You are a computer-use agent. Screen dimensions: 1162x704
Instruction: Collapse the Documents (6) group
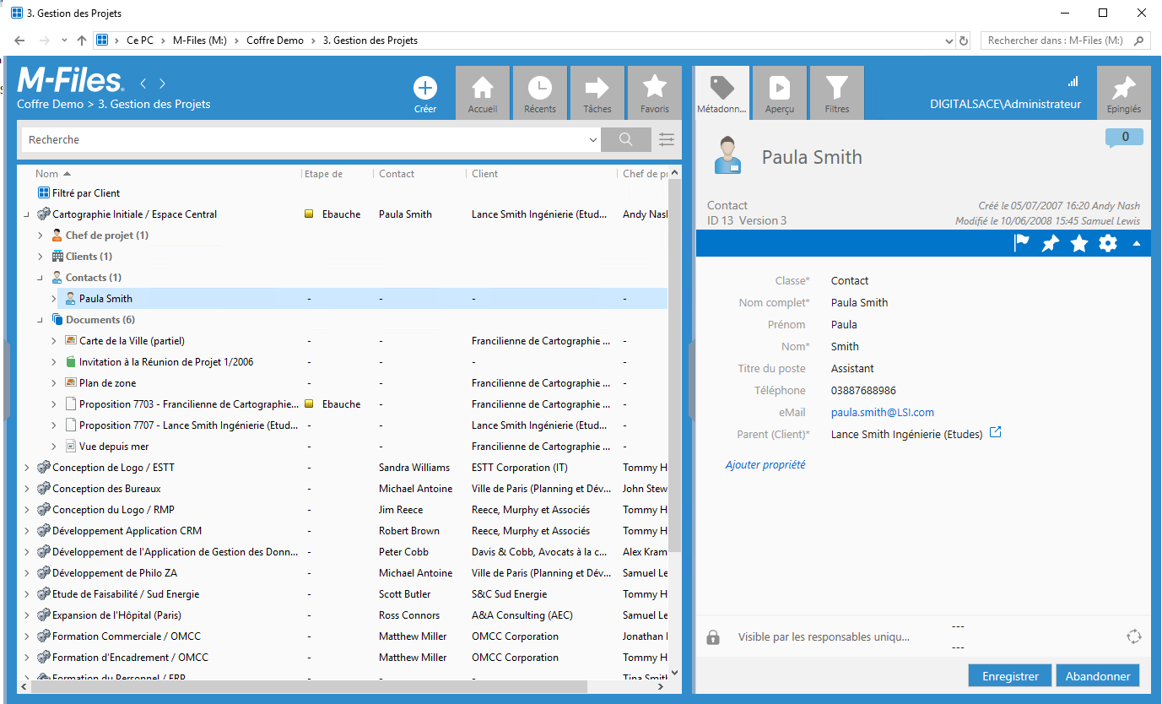(40, 320)
